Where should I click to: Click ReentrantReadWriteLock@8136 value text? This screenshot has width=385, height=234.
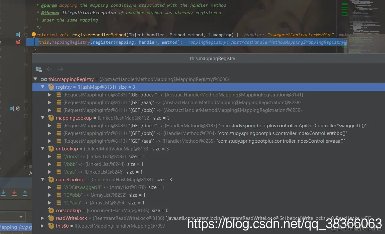[x=128, y=218]
